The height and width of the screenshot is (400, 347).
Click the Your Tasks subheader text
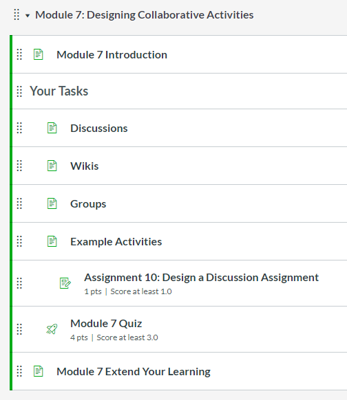[x=59, y=91]
